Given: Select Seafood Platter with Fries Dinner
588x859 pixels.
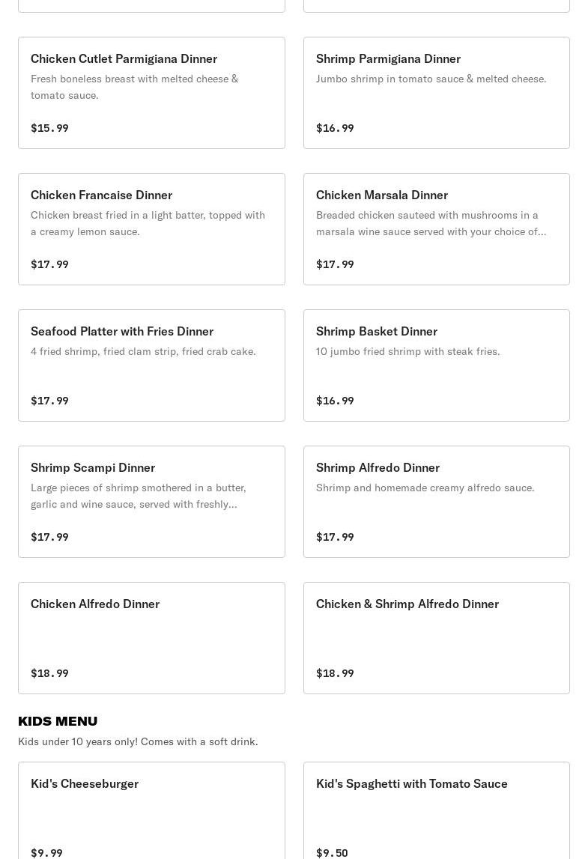Looking at the screenshot, I should pos(122,331).
